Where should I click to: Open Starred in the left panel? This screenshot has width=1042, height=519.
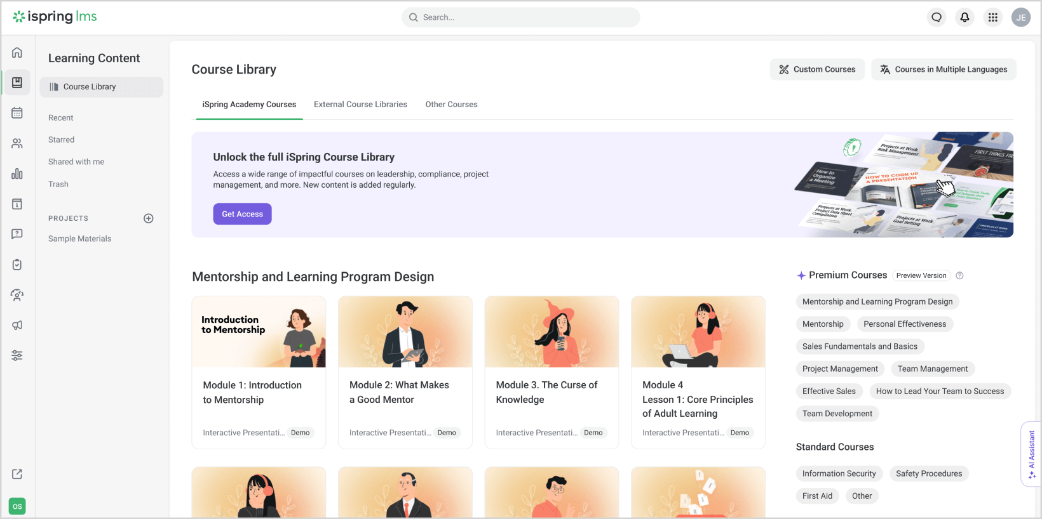coord(61,140)
